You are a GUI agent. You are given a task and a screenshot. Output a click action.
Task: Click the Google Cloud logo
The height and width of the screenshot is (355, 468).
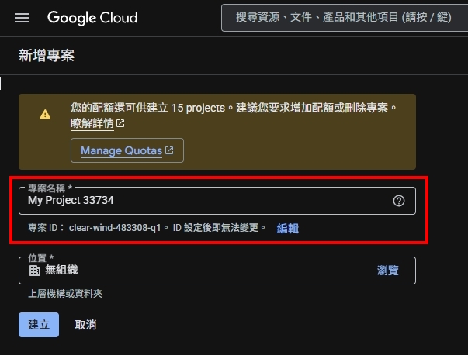point(92,18)
